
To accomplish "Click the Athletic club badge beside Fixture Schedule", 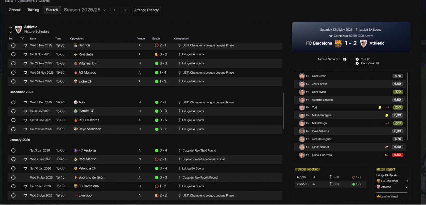I will pyautogui.click(x=19, y=29).
